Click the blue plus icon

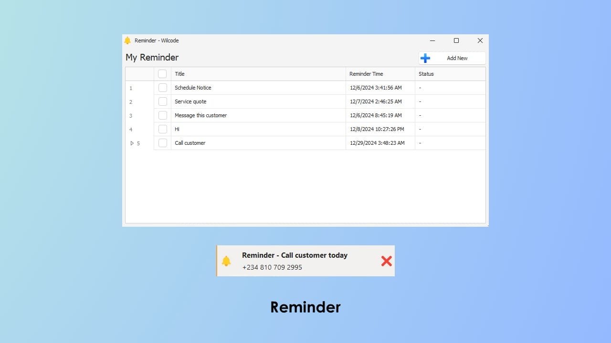click(x=425, y=58)
